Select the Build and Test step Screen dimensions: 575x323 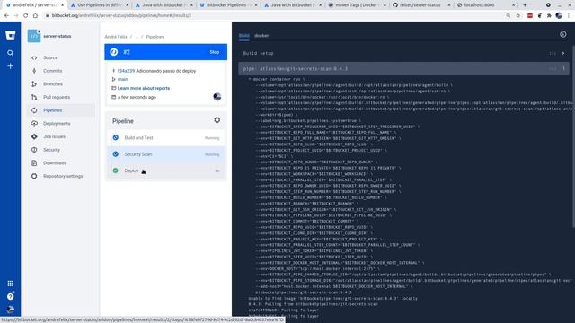click(165, 138)
